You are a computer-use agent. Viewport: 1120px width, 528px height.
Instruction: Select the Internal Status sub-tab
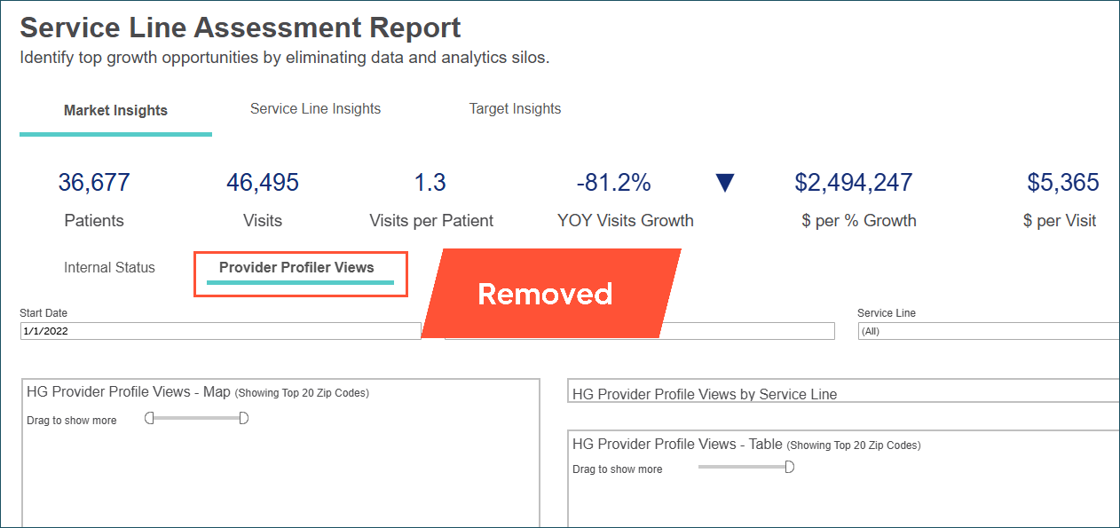click(x=108, y=267)
